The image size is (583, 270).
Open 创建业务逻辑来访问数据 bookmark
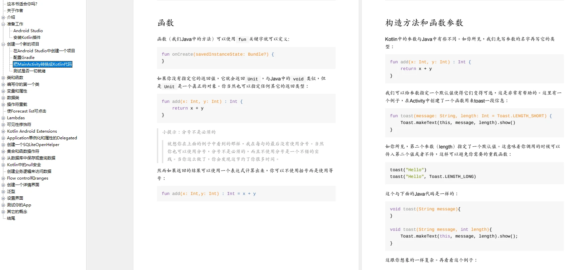click(x=29, y=172)
